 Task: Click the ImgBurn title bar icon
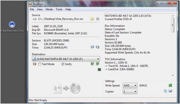pos(30,4)
